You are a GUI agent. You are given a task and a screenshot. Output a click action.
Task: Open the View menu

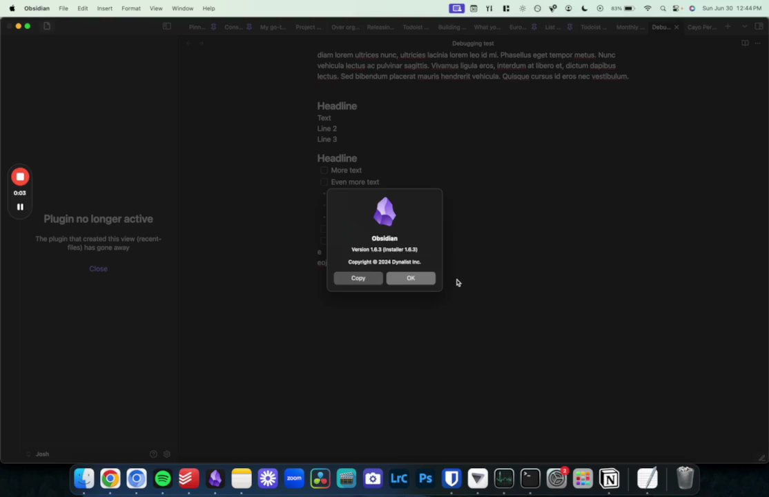click(x=156, y=8)
